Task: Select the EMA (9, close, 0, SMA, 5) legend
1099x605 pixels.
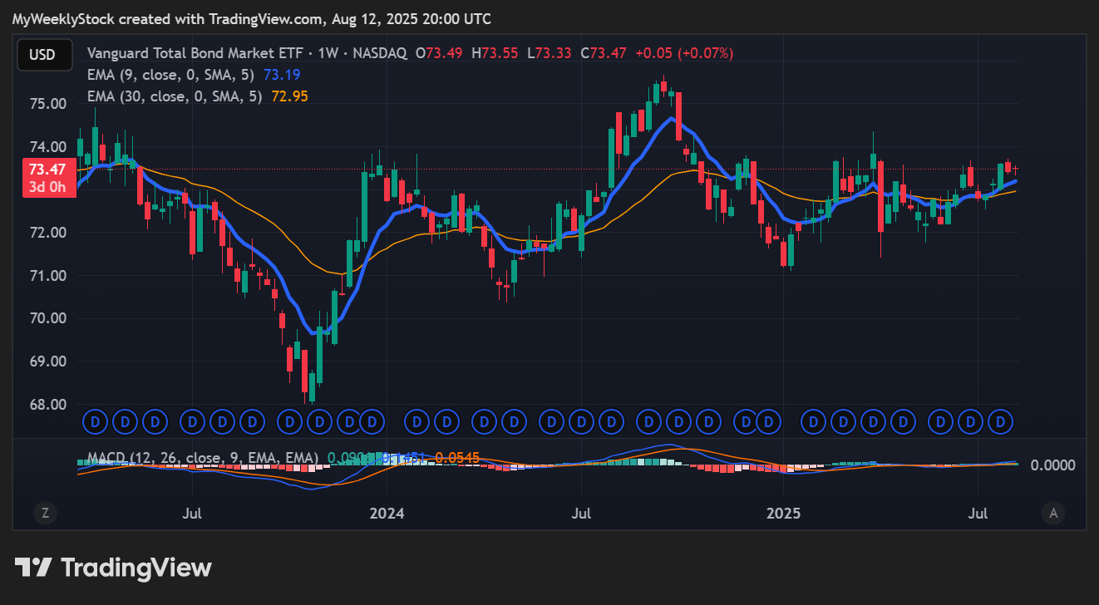Action: (172, 75)
